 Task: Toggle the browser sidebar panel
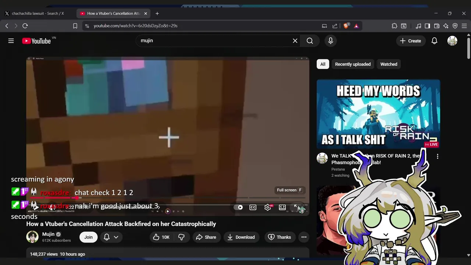pyautogui.click(x=427, y=26)
